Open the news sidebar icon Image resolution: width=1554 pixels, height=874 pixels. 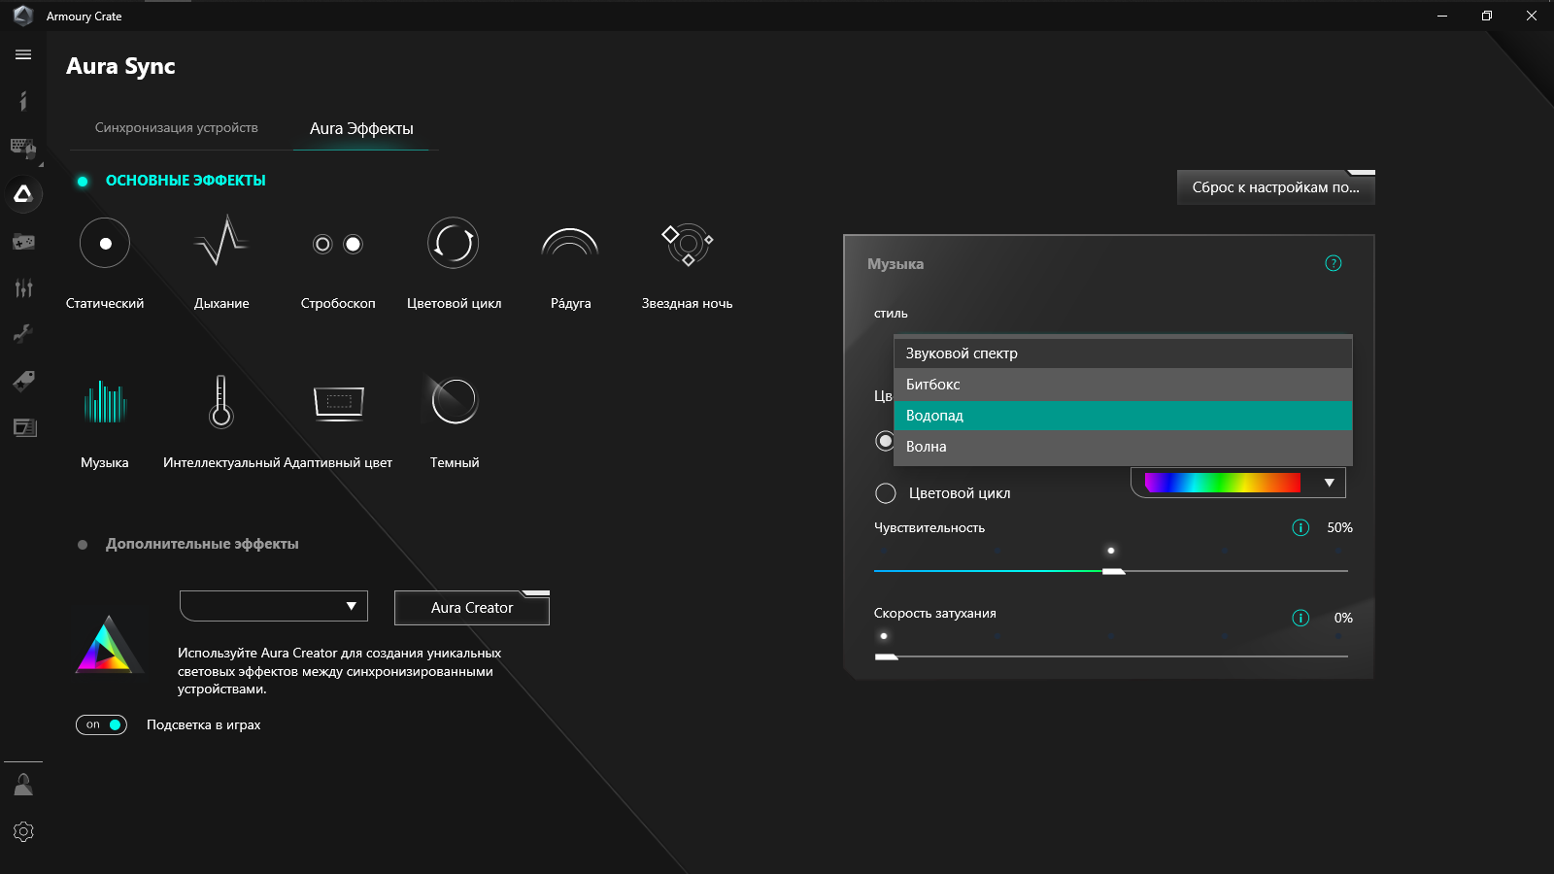(x=23, y=427)
